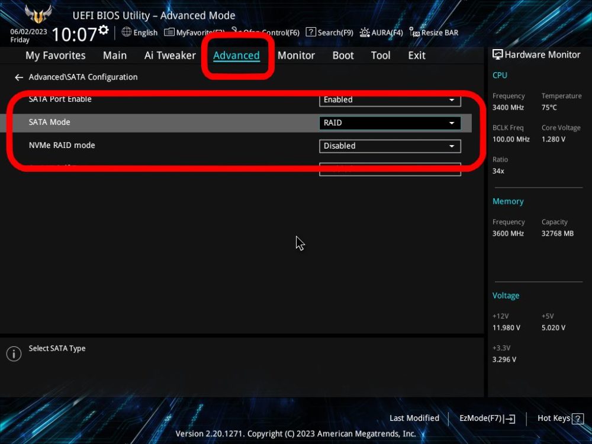The image size is (592, 444).
Task: Click the NVMe RAID mode label
Action: pos(62,146)
